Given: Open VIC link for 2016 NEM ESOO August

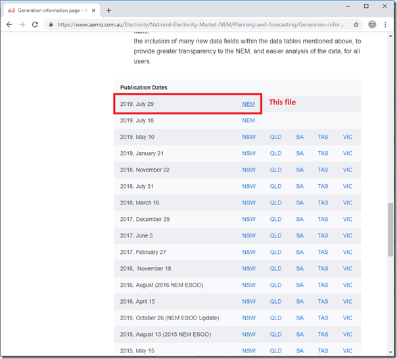Looking at the screenshot, I should click(348, 285).
